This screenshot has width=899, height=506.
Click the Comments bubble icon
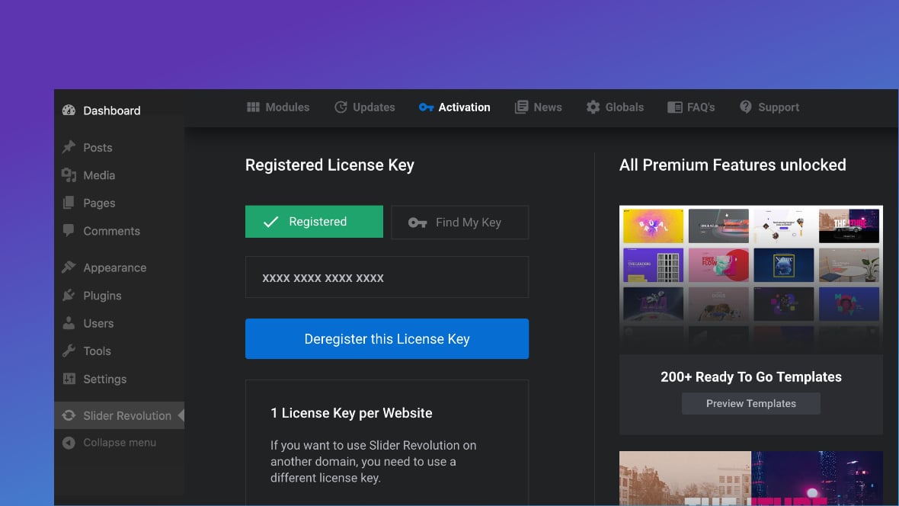click(69, 231)
